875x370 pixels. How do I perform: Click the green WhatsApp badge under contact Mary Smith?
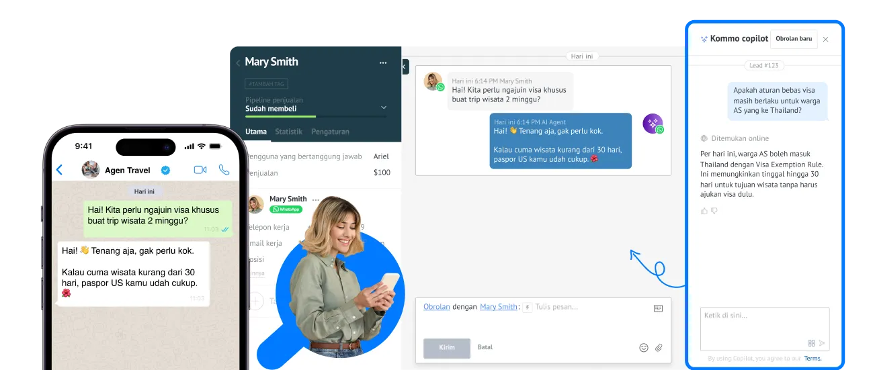pos(286,210)
